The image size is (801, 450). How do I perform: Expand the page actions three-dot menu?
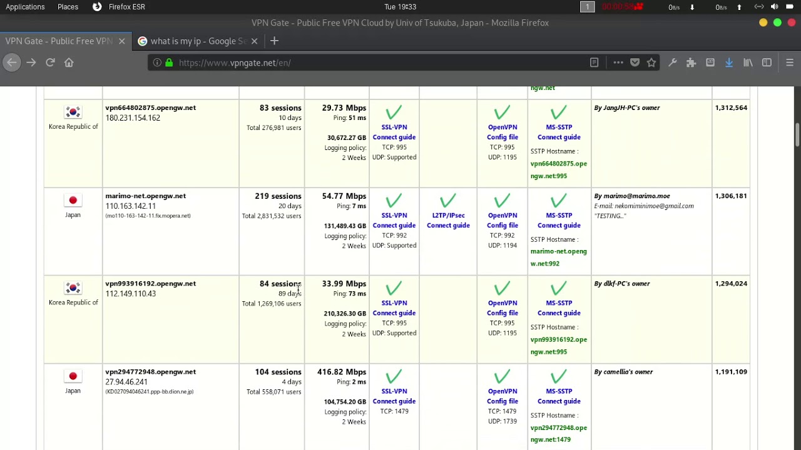618,62
